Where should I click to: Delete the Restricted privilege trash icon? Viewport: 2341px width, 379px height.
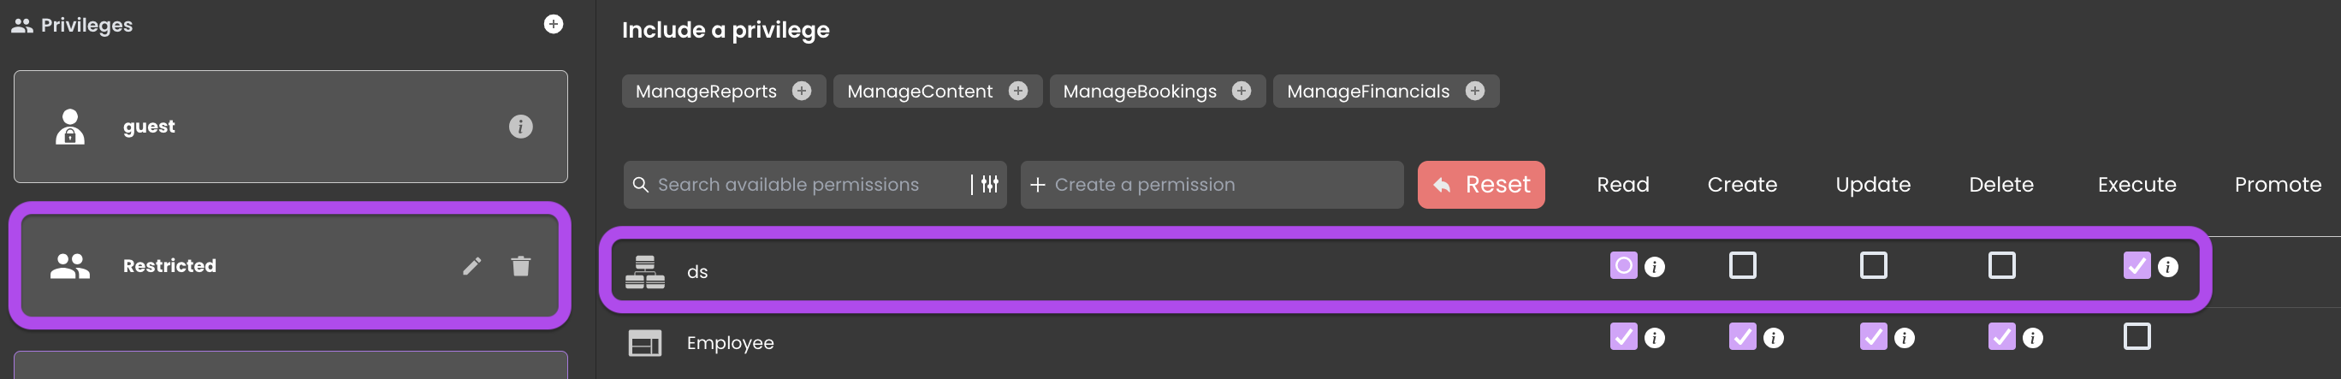tap(521, 265)
